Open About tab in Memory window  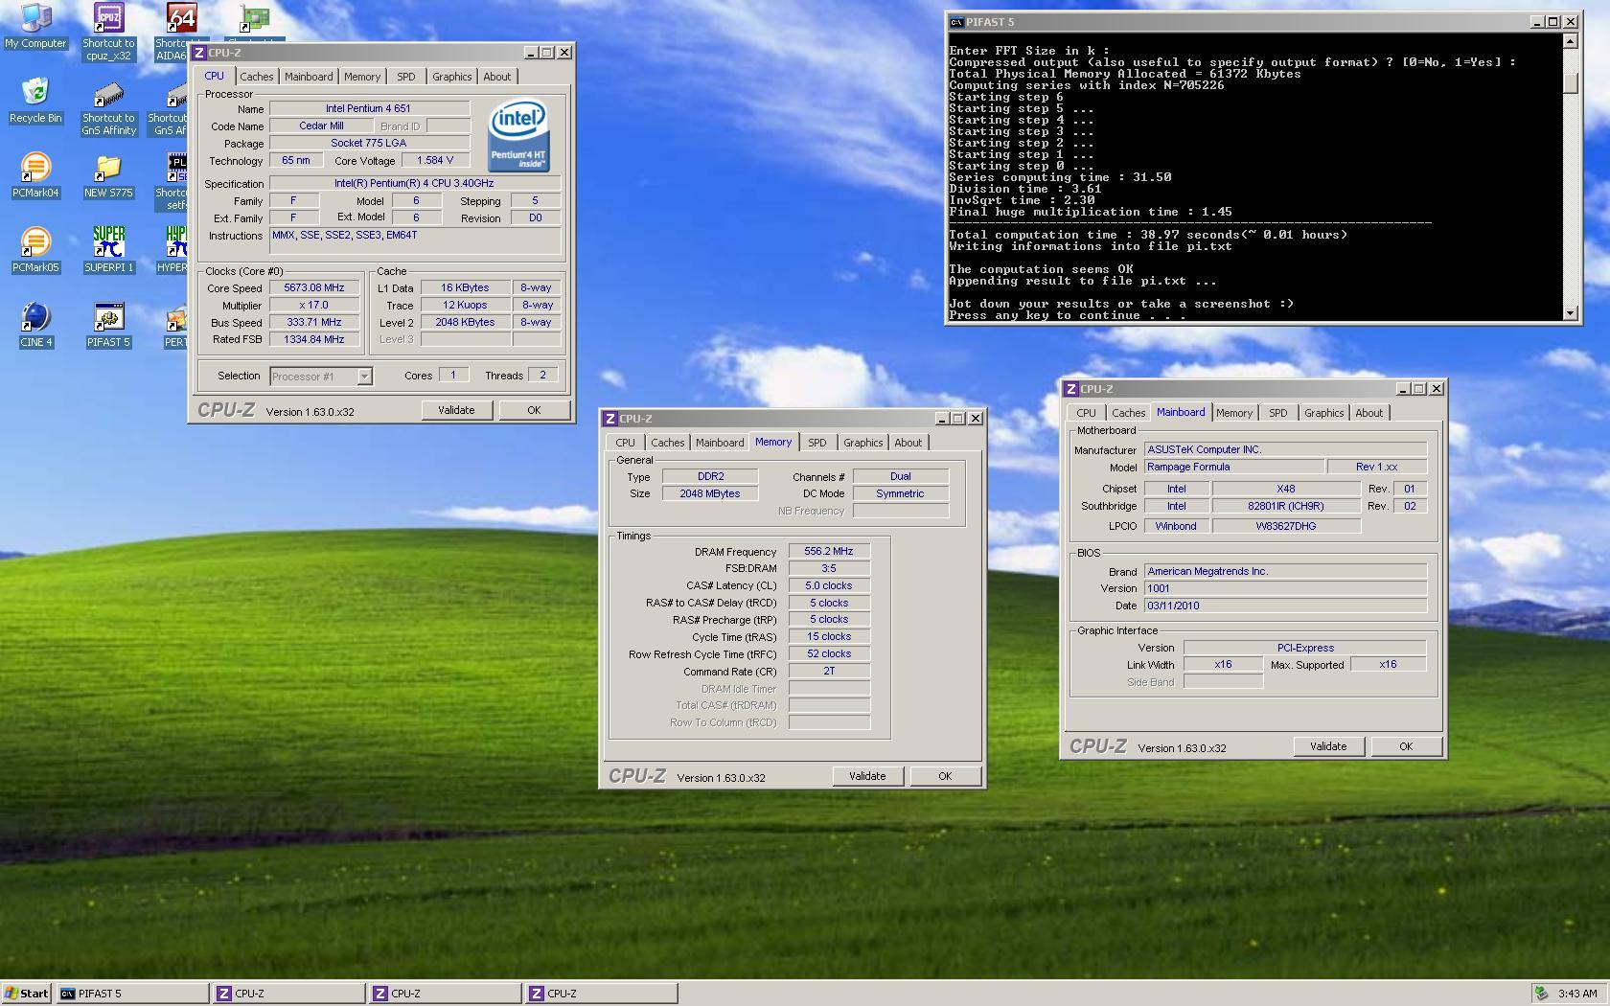pos(908,443)
